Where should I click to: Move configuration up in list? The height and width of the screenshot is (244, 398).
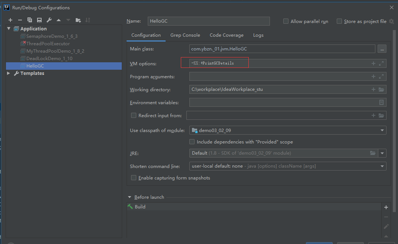(59, 20)
